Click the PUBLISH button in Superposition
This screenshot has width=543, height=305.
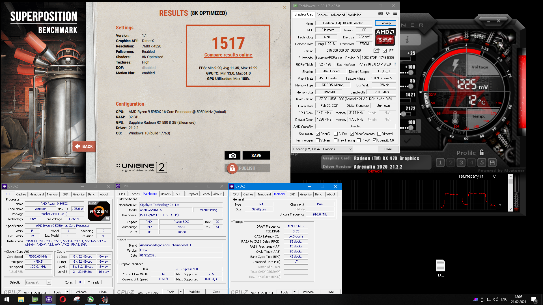coord(247,168)
